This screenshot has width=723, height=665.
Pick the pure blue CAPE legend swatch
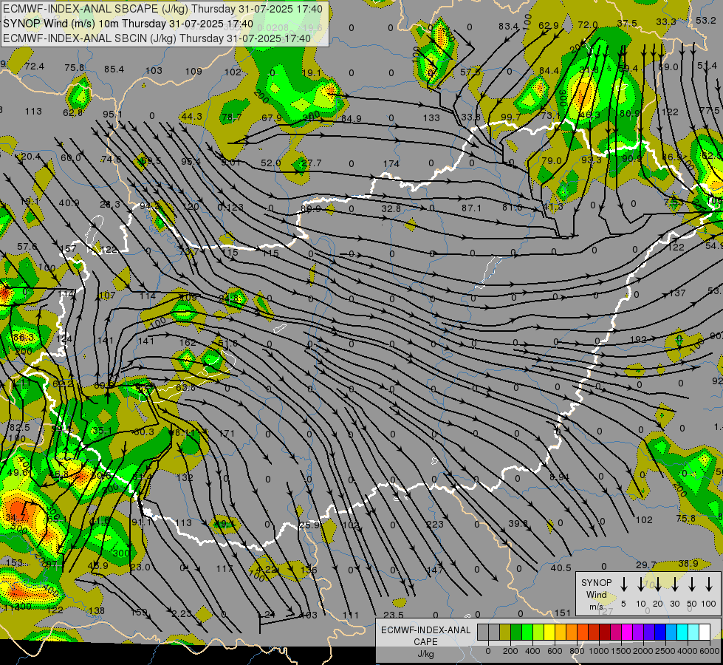click(x=659, y=632)
